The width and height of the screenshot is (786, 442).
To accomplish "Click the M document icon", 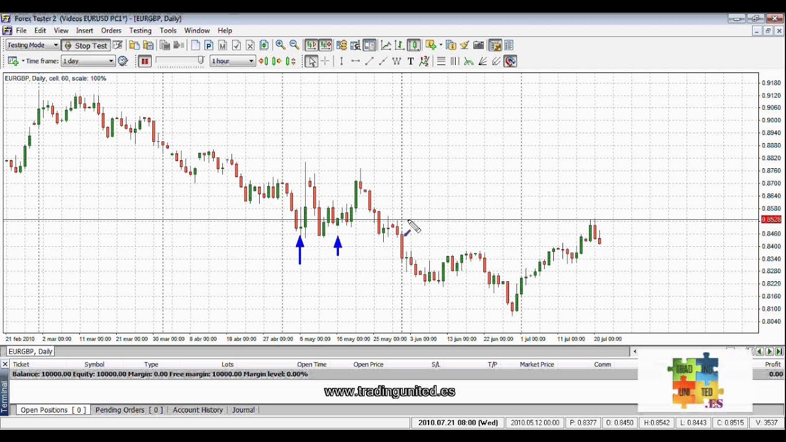I will pos(222,45).
